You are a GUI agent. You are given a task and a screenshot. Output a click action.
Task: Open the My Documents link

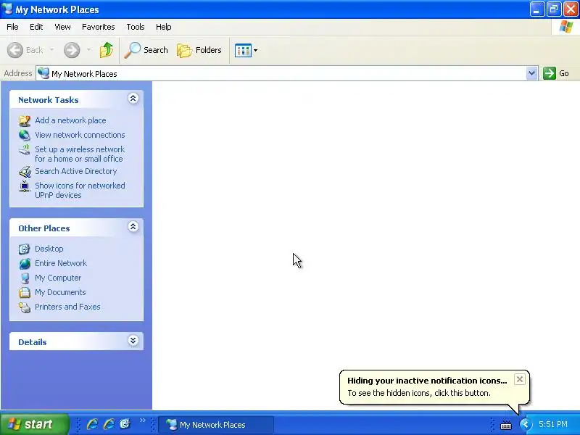[x=60, y=292]
